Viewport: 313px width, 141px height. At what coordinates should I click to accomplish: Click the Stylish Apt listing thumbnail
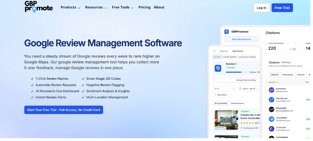(227, 120)
